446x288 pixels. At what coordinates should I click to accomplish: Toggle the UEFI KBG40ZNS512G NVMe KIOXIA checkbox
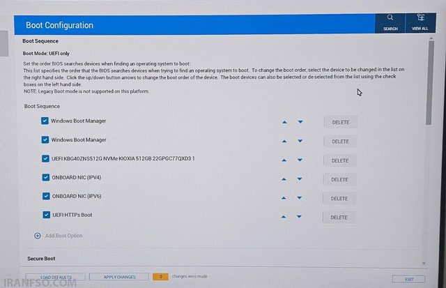45,158
